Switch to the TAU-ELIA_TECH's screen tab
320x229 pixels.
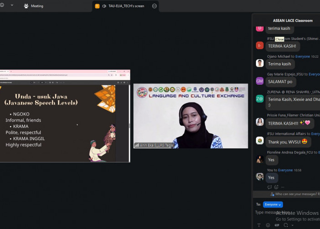click(x=126, y=6)
